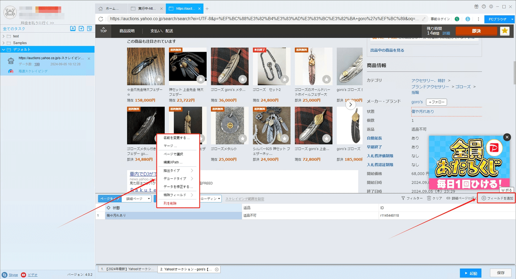Click the target icon in 状態 column header
Screen dimensions: 516x279
pos(109,208)
